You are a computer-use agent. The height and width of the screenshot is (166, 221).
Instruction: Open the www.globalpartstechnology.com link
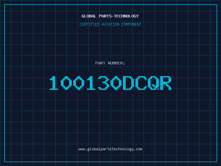tap(110, 149)
